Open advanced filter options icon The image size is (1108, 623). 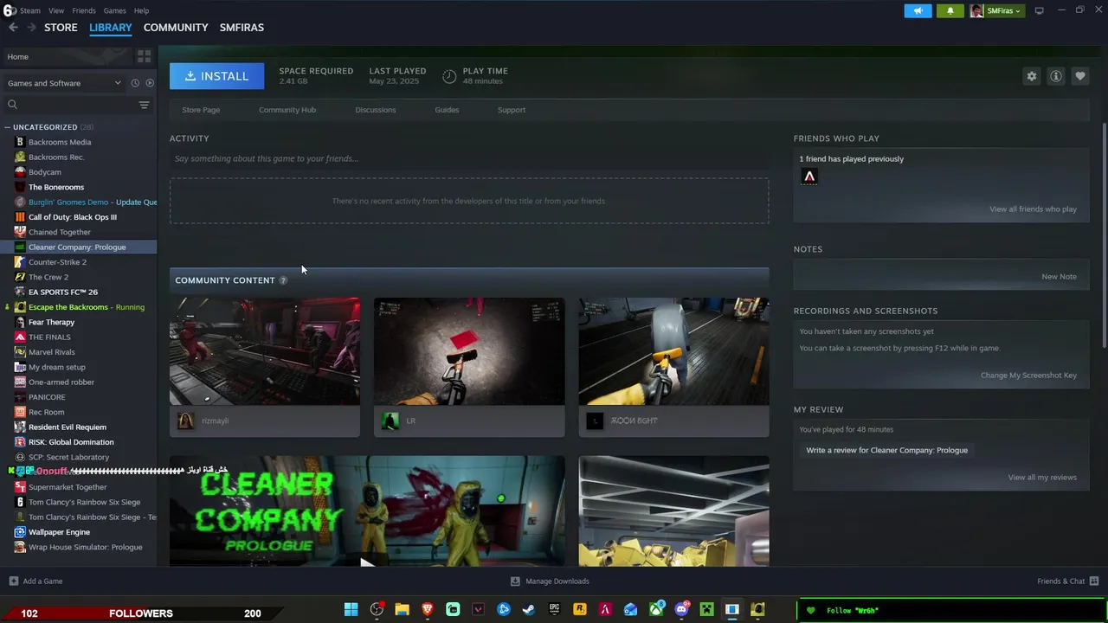tap(145, 105)
